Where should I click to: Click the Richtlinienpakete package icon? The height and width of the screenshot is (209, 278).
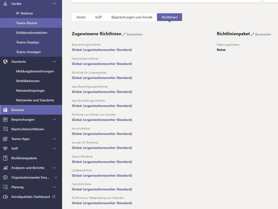(x=5, y=158)
